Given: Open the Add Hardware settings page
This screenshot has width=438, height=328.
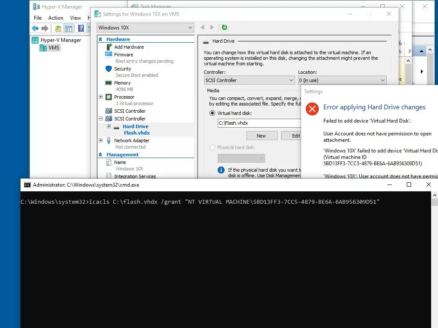Looking at the screenshot, I should pos(129,47).
